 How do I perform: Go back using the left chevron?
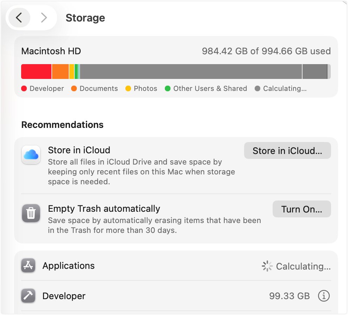click(19, 18)
